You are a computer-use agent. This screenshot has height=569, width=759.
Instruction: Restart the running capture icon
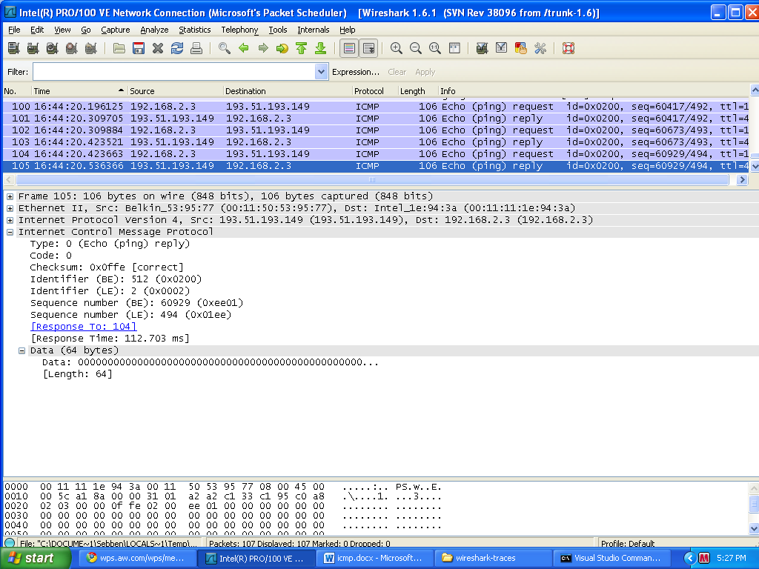(x=91, y=48)
